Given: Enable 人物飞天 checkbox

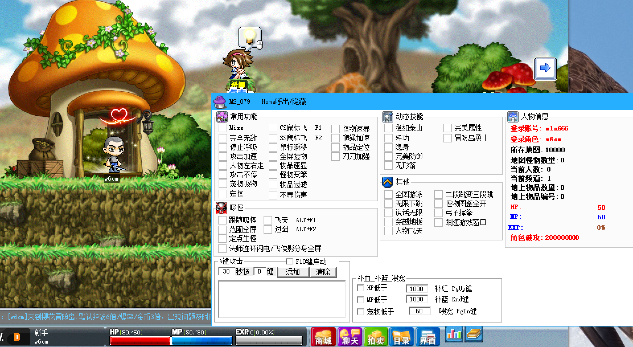Looking at the screenshot, I should pos(389,231).
